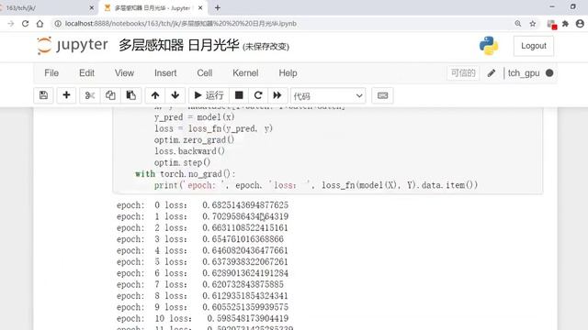588x330 pixels.
Task: Open the Kernel menu
Action: coord(245,73)
